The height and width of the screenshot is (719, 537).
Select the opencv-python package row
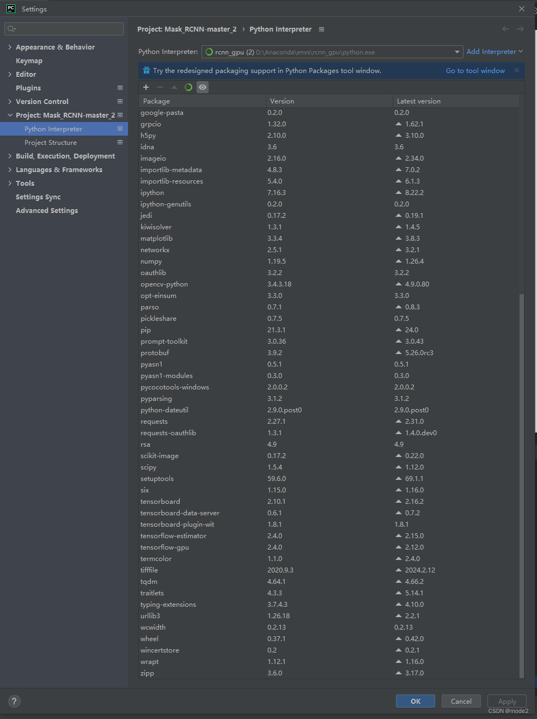(x=329, y=284)
